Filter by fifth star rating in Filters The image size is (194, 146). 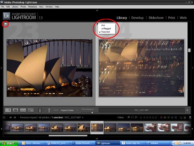click(156, 118)
